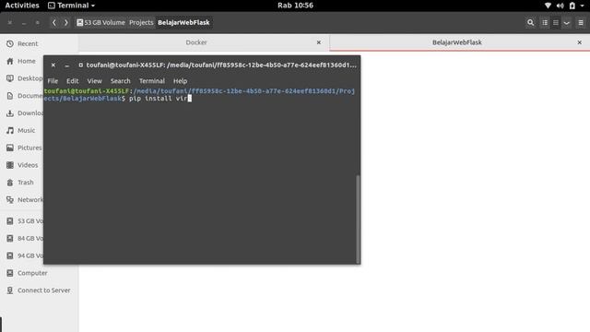Open Videos in sidebar
The height and width of the screenshot is (332, 590).
(22, 165)
